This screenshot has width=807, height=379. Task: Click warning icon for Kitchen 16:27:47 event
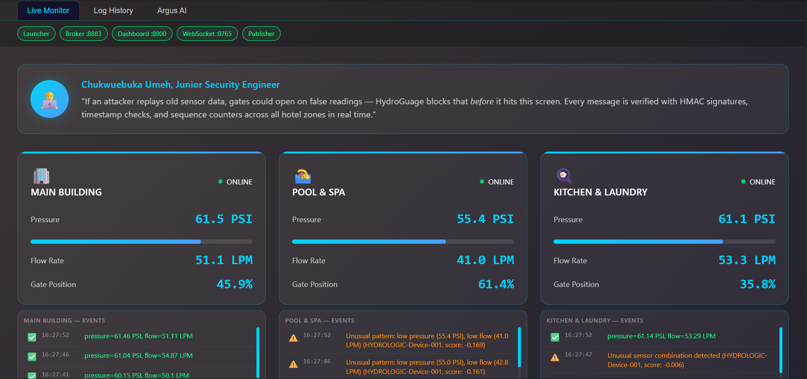pyautogui.click(x=555, y=357)
